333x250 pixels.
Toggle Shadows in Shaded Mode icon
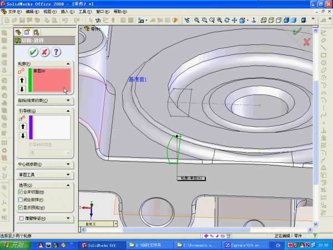pos(304,21)
